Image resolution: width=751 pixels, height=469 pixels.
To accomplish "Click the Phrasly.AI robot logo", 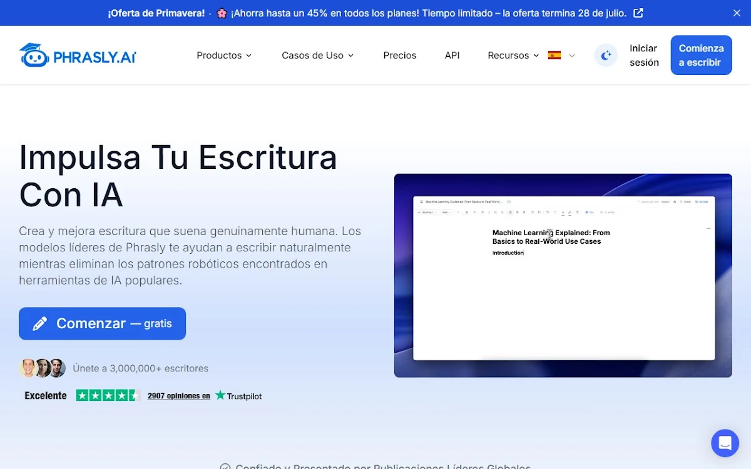I will tap(78, 55).
